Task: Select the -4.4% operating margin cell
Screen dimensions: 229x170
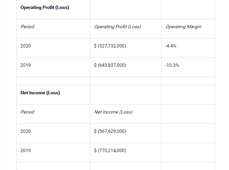Action: coord(171,46)
